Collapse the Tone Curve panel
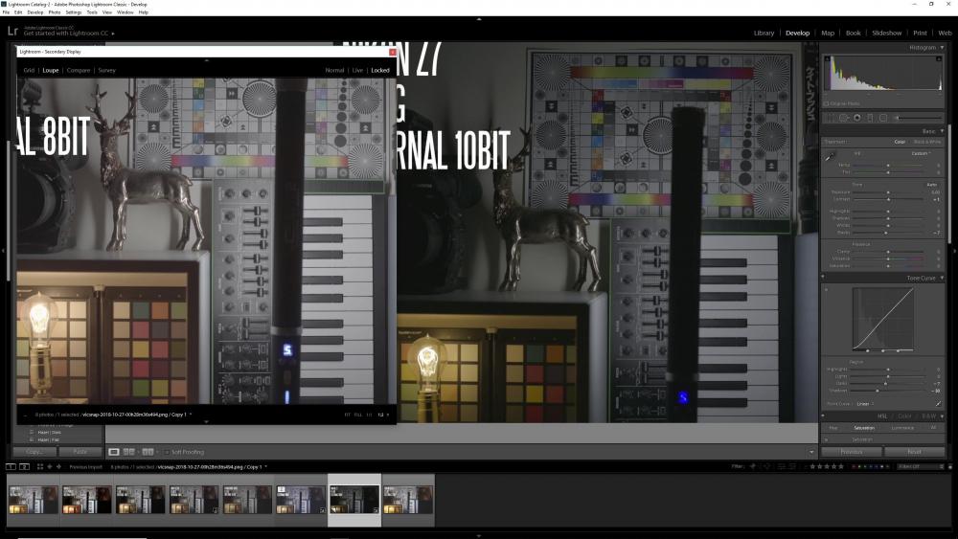Image resolution: width=958 pixels, height=539 pixels. click(942, 278)
